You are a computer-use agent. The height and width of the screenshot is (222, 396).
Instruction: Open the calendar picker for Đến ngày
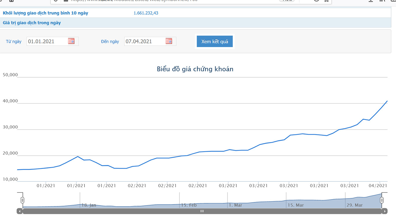pos(169,41)
